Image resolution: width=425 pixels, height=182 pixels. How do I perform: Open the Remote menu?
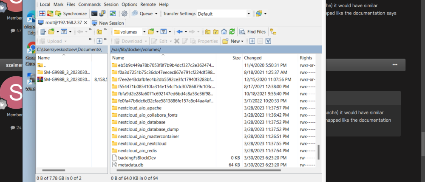pos(148,4)
